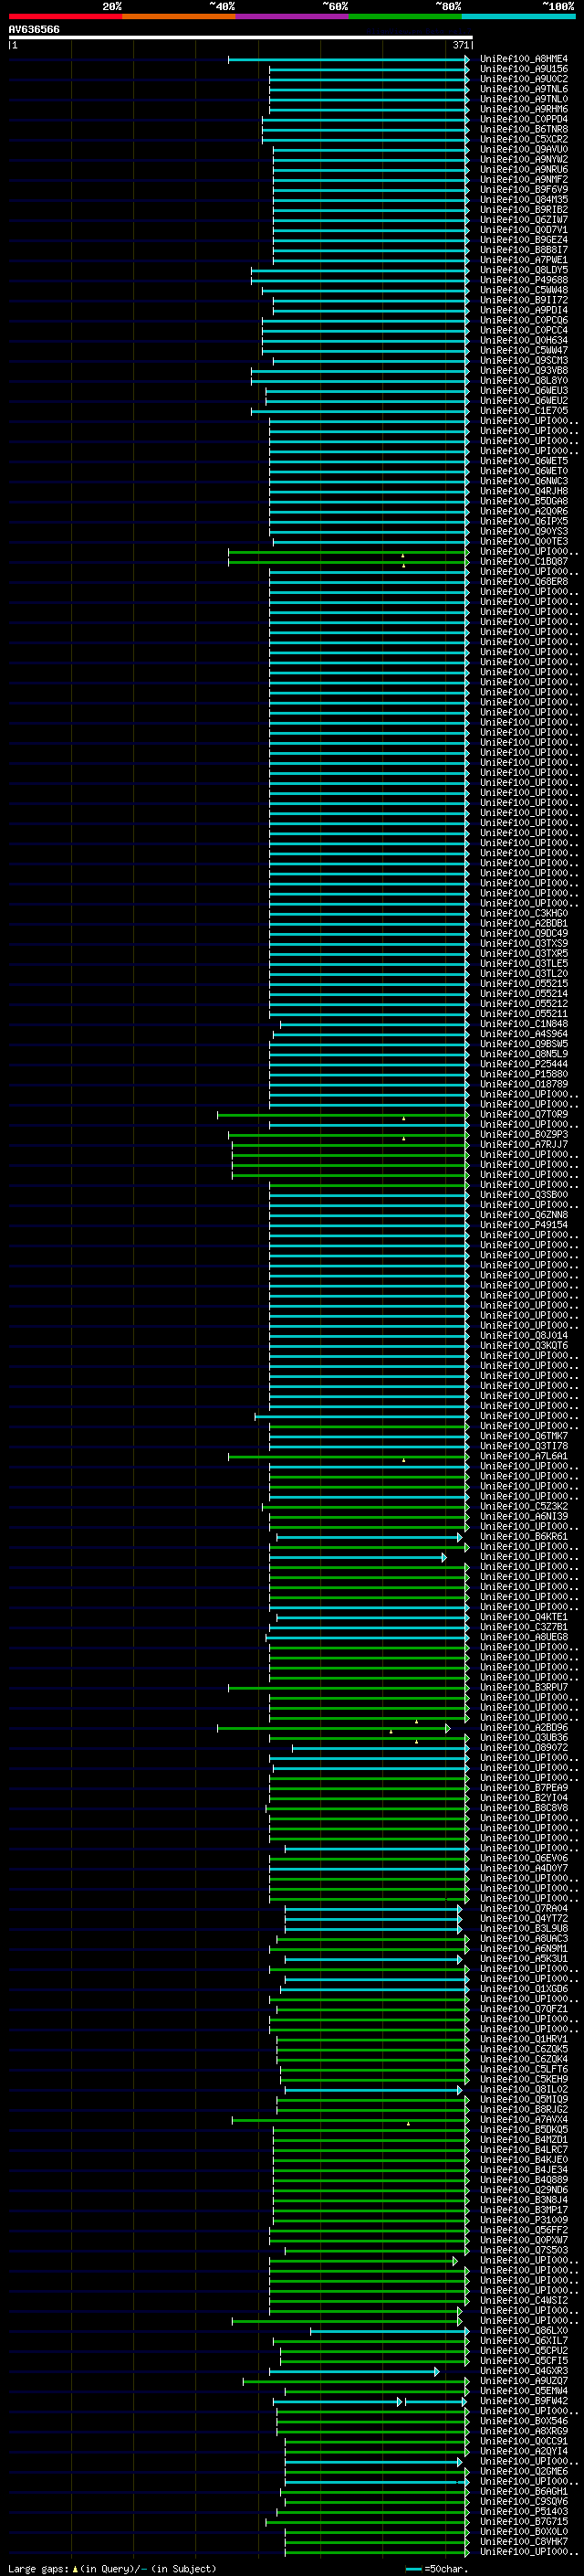Open hit UniRef100_B6TNR8

pos(524,129)
